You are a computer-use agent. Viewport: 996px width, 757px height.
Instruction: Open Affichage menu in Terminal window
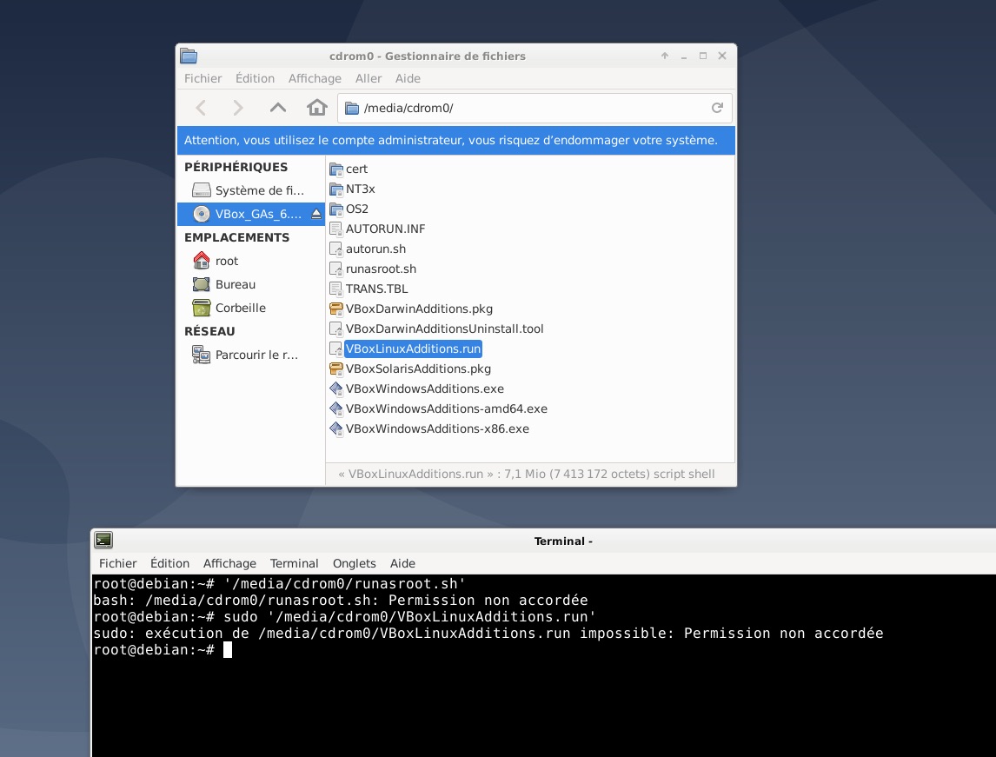coord(229,563)
